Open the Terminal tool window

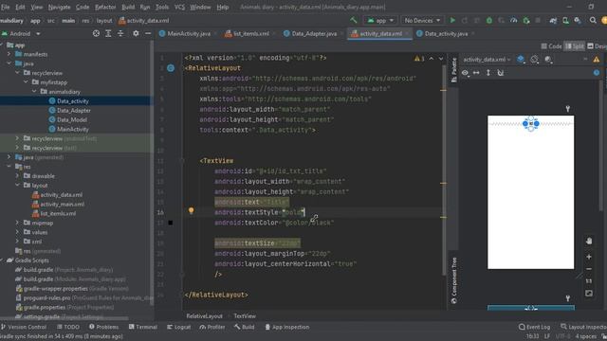pyautogui.click(x=143, y=327)
